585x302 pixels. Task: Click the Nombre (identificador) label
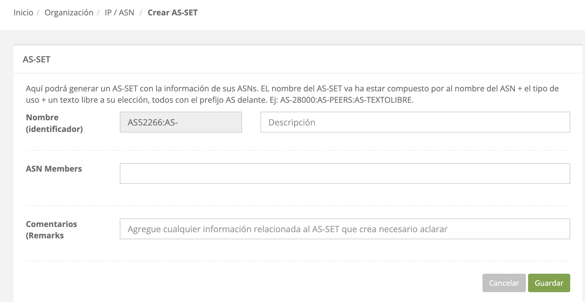54,123
